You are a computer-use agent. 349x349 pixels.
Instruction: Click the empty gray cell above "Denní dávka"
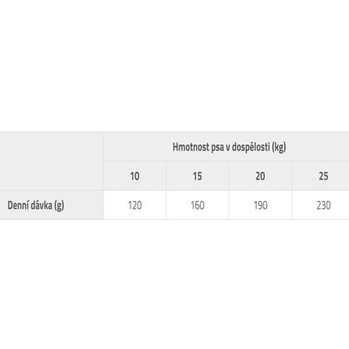coord(52,161)
